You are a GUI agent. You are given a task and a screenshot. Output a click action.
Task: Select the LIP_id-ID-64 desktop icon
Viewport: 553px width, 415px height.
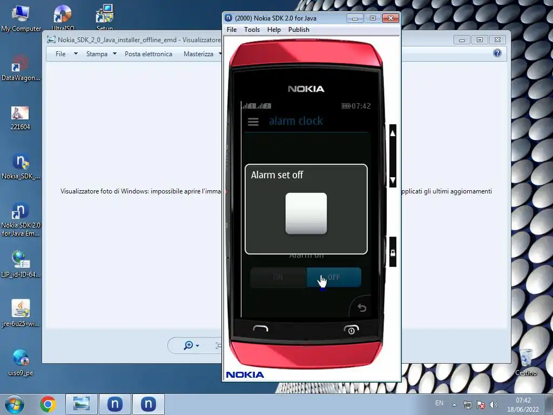[21, 264]
